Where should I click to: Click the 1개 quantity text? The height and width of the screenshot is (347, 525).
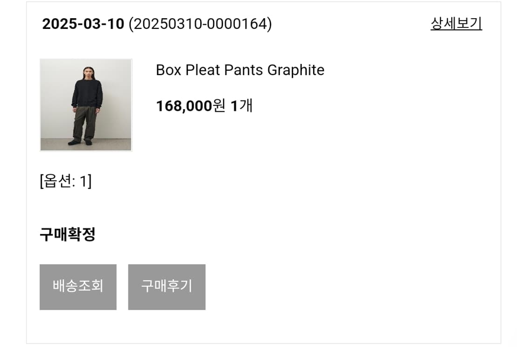pyautogui.click(x=242, y=106)
